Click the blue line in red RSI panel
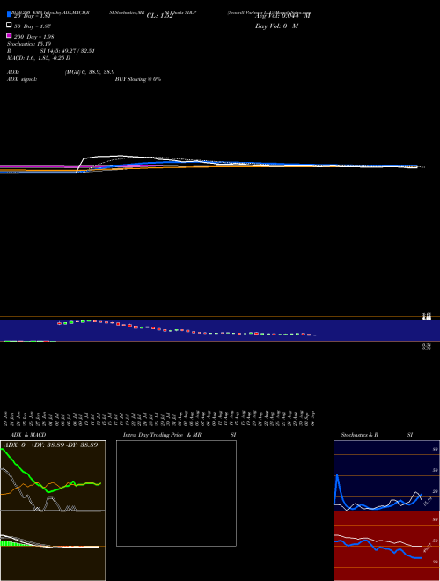The image size is (440, 581). (x=378, y=548)
